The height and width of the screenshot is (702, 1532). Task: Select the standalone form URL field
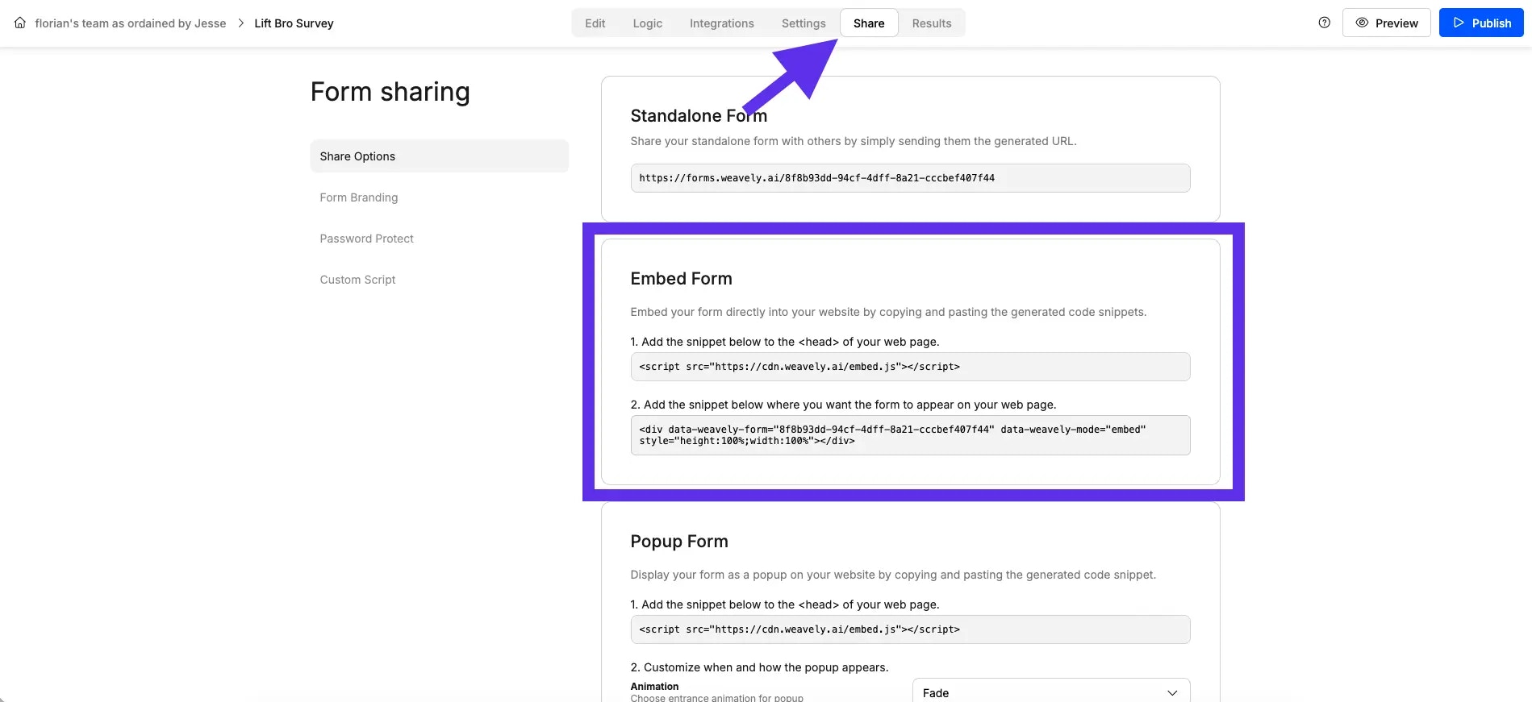tap(910, 177)
